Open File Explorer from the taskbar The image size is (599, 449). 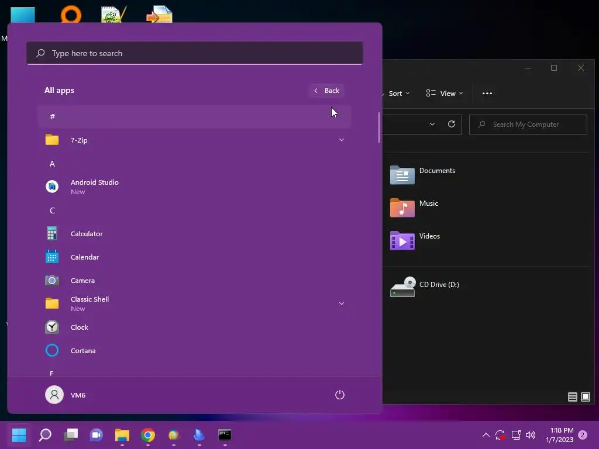pos(122,434)
